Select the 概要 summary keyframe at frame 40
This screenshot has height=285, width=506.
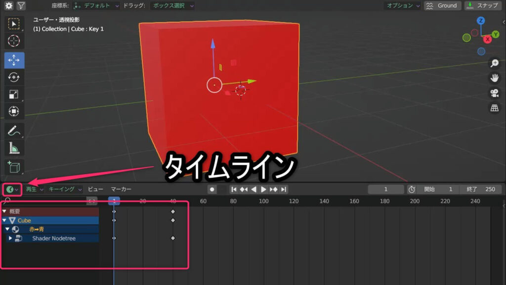(x=173, y=212)
